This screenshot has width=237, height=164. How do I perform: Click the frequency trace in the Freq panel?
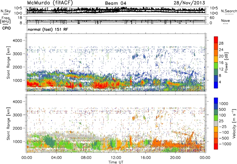click(116, 20)
